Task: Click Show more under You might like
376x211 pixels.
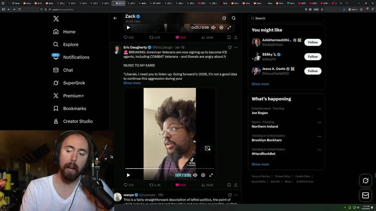Action: click(260, 84)
